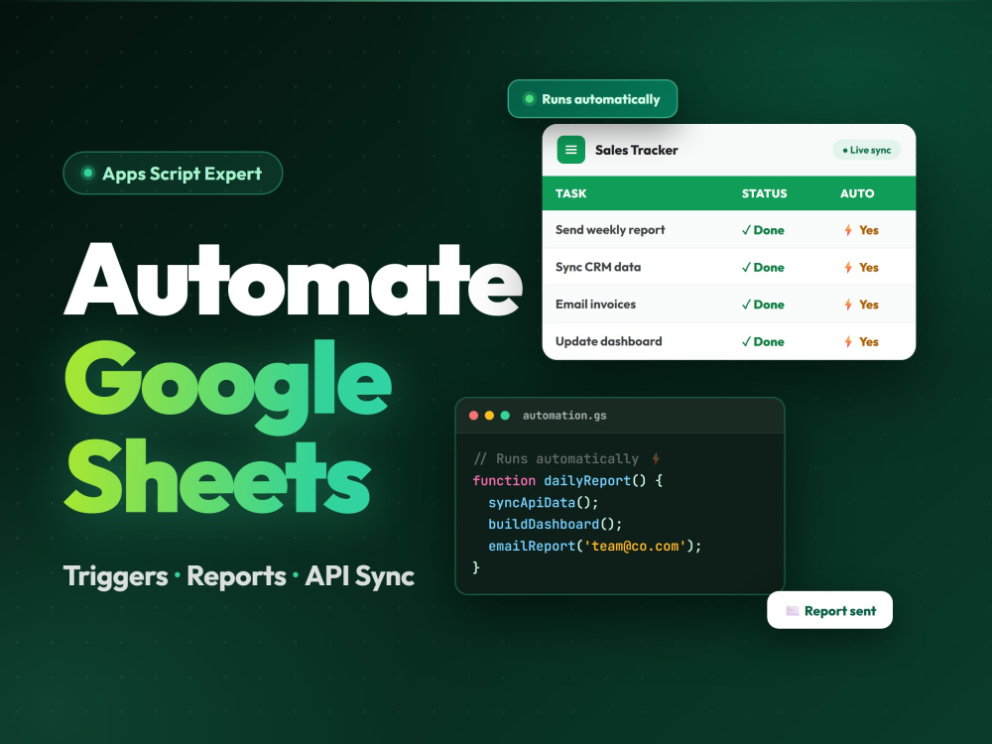Screen dimensions: 992x744
Task: Click Done status for Update dashboard
Action: pos(763,342)
